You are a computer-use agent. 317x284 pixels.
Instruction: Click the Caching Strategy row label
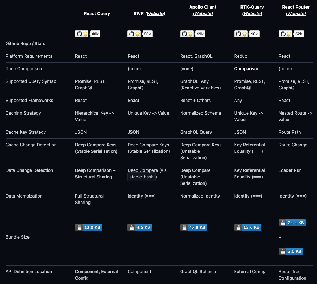23,113
